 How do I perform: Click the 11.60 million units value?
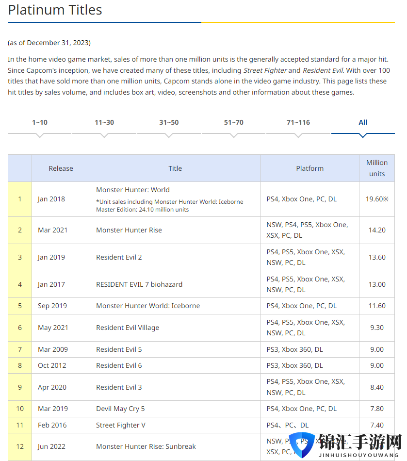point(377,306)
